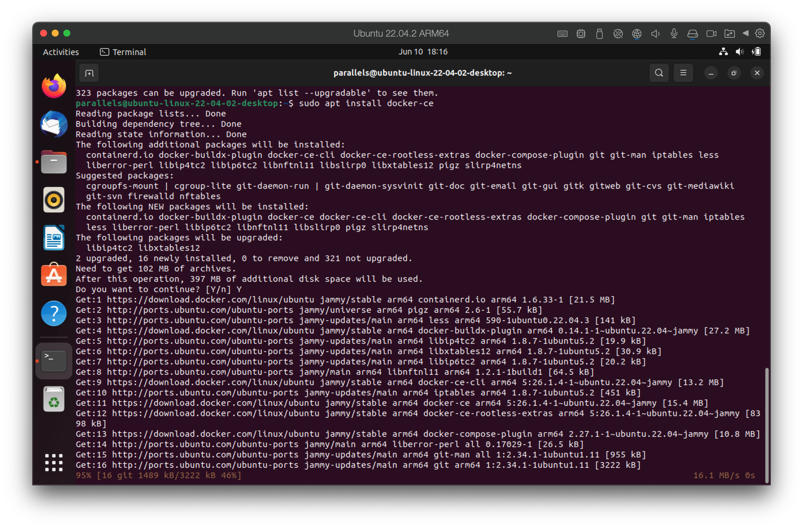Open Rhythmbox music player in the dock
Screen dimensions: 803x528
tap(54, 200)
